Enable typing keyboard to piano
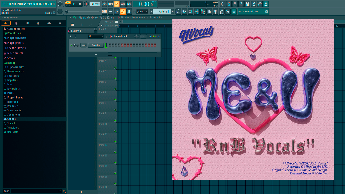345x194 pixels. point(104,11)
